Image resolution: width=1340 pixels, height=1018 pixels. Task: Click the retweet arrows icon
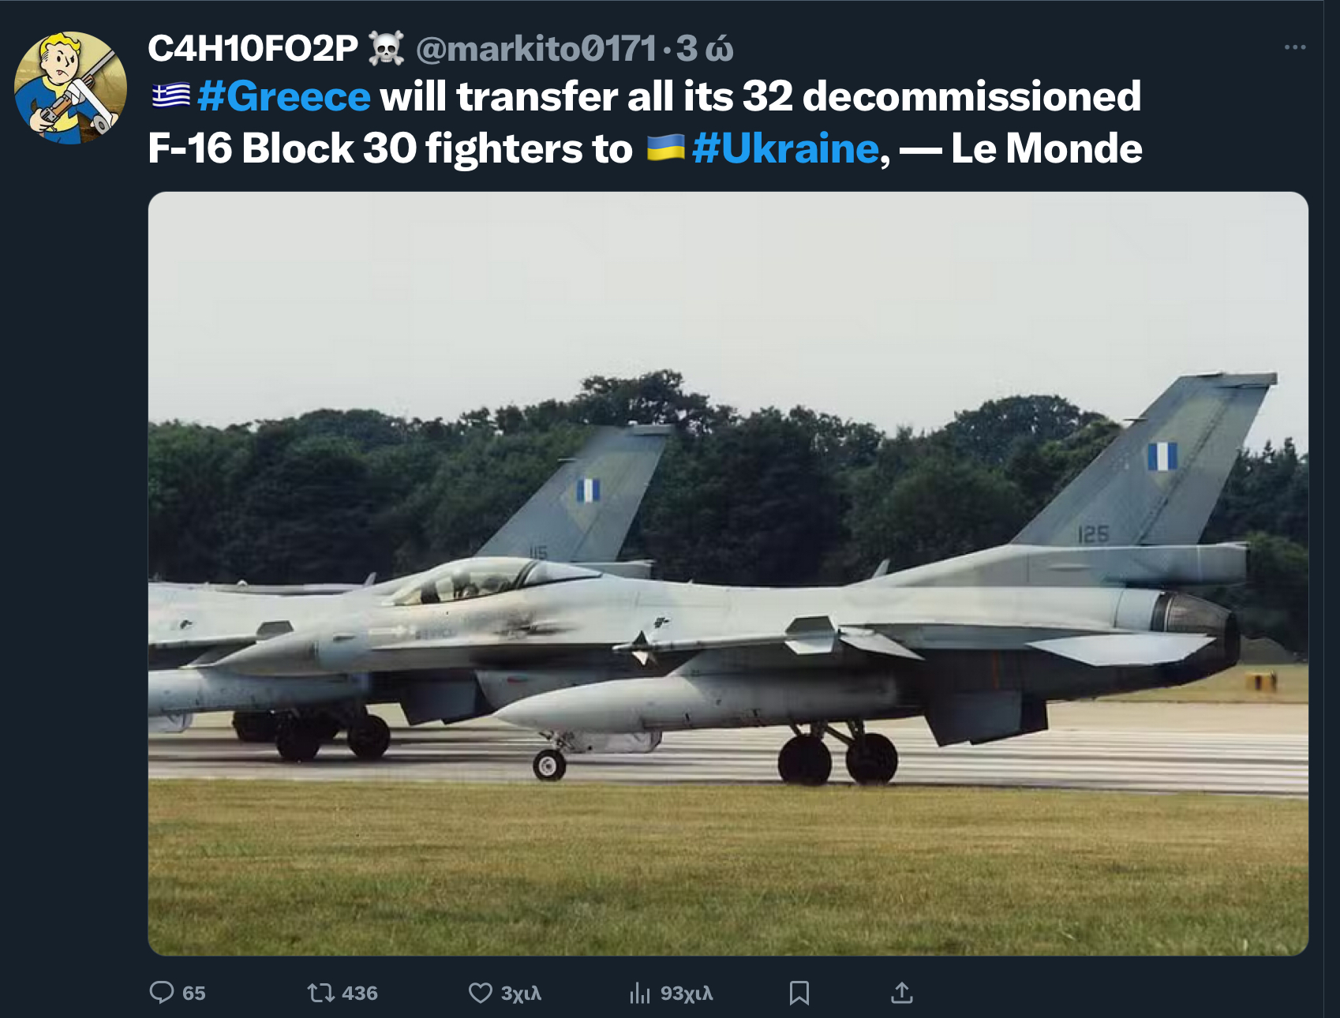pyautogui.click(x=321, y=992)
